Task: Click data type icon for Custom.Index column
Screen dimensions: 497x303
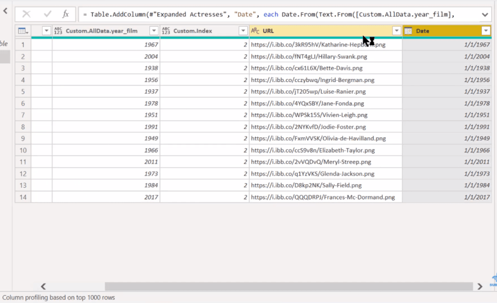Action: click(x=166, y=31)
